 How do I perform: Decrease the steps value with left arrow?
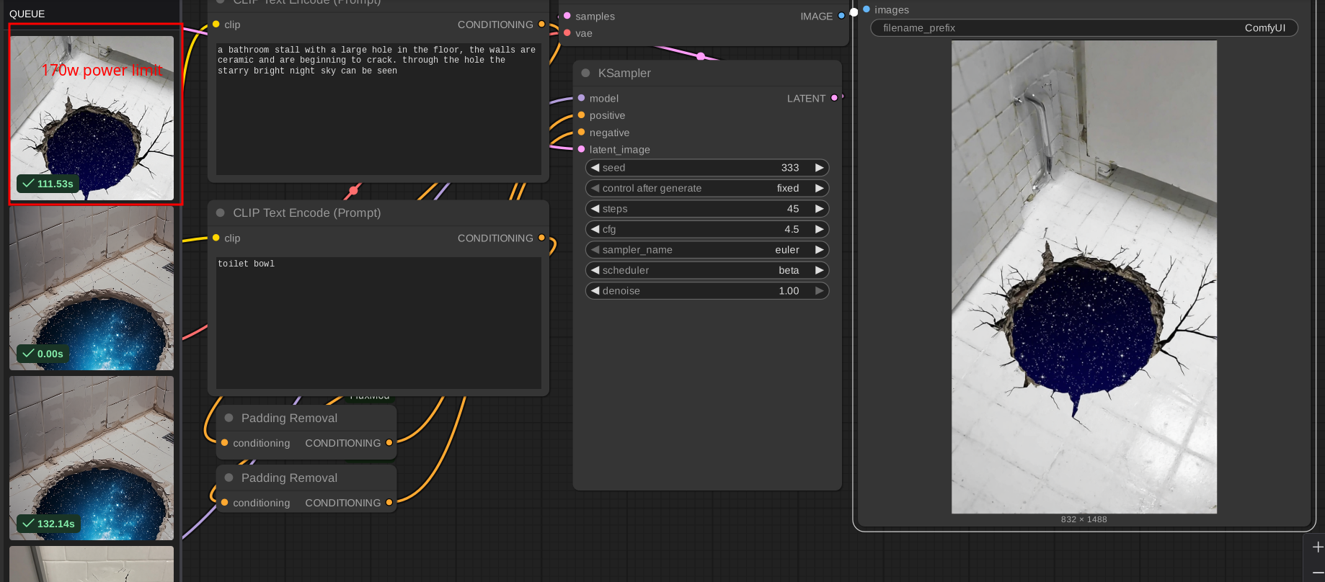click(595, 209)
